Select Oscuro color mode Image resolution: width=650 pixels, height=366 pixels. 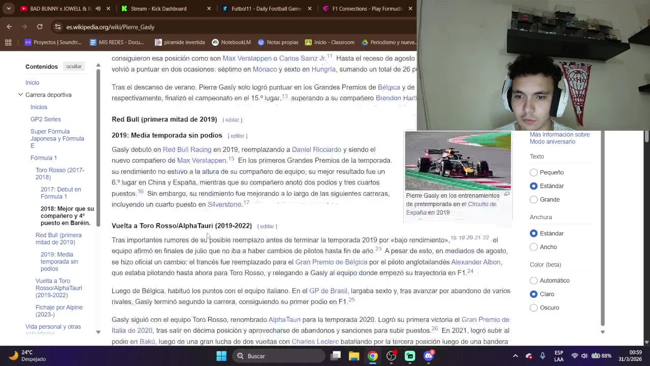(534, 308)
